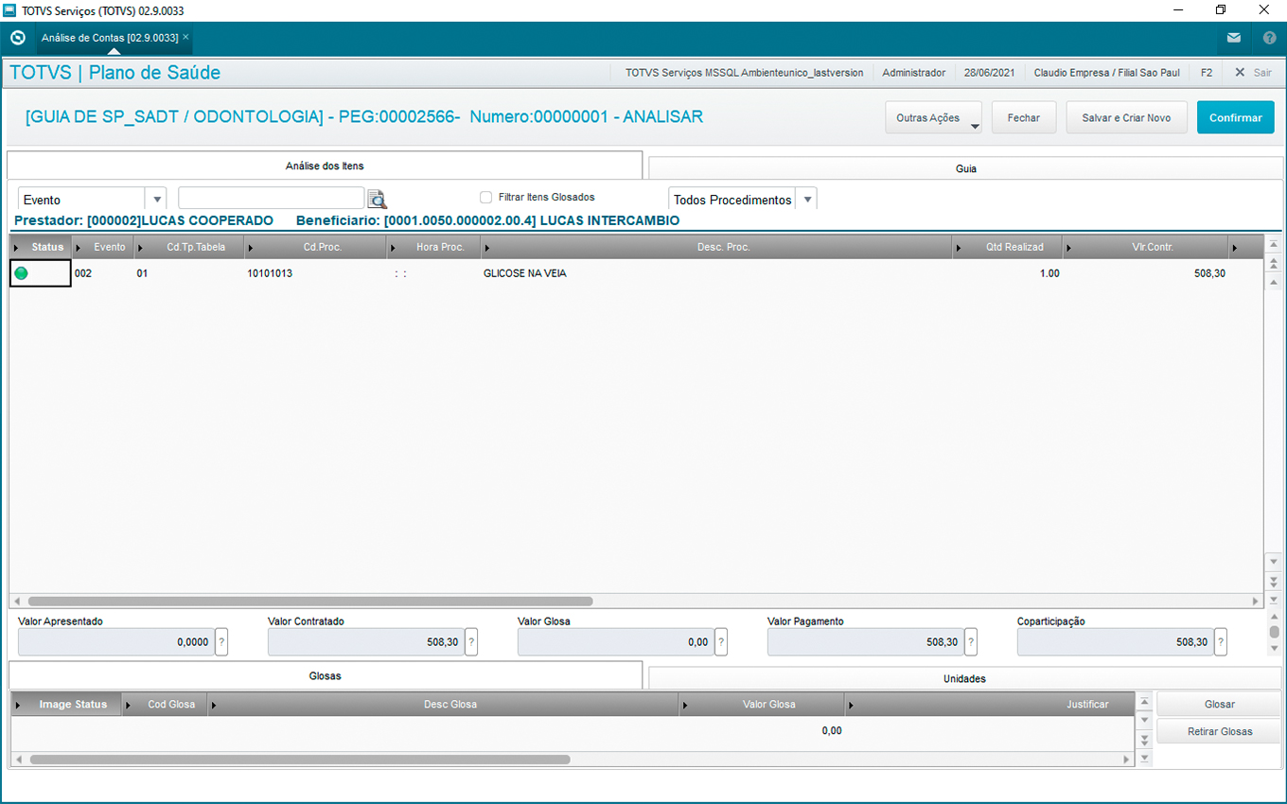
Task: Click Retirar Glosas button
Action: (1219, 731)
